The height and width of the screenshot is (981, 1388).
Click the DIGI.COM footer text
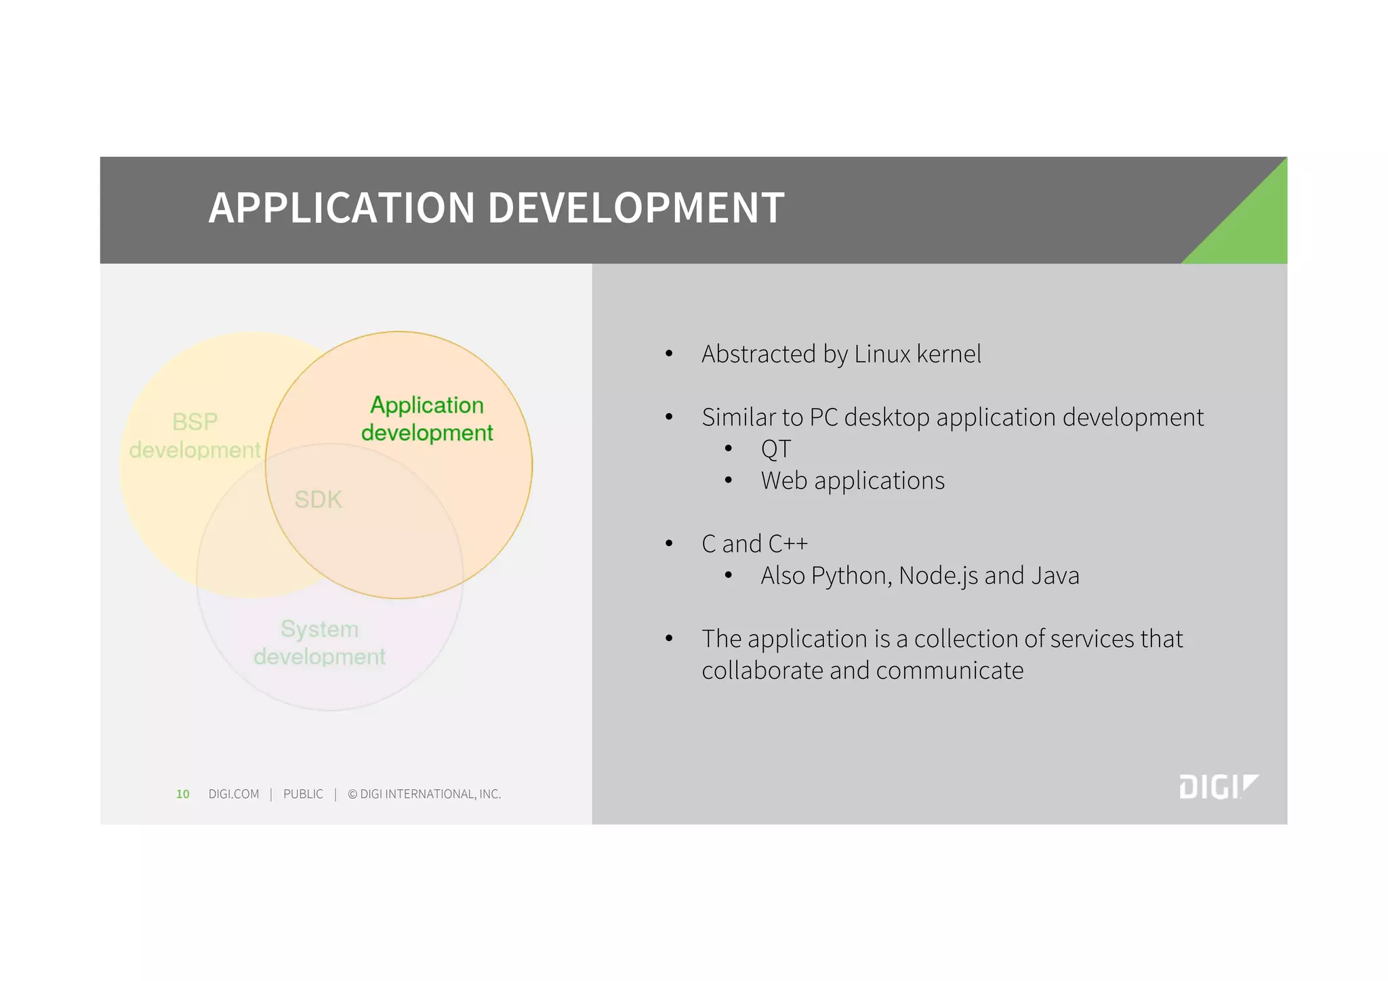click(x=234, y=794)
